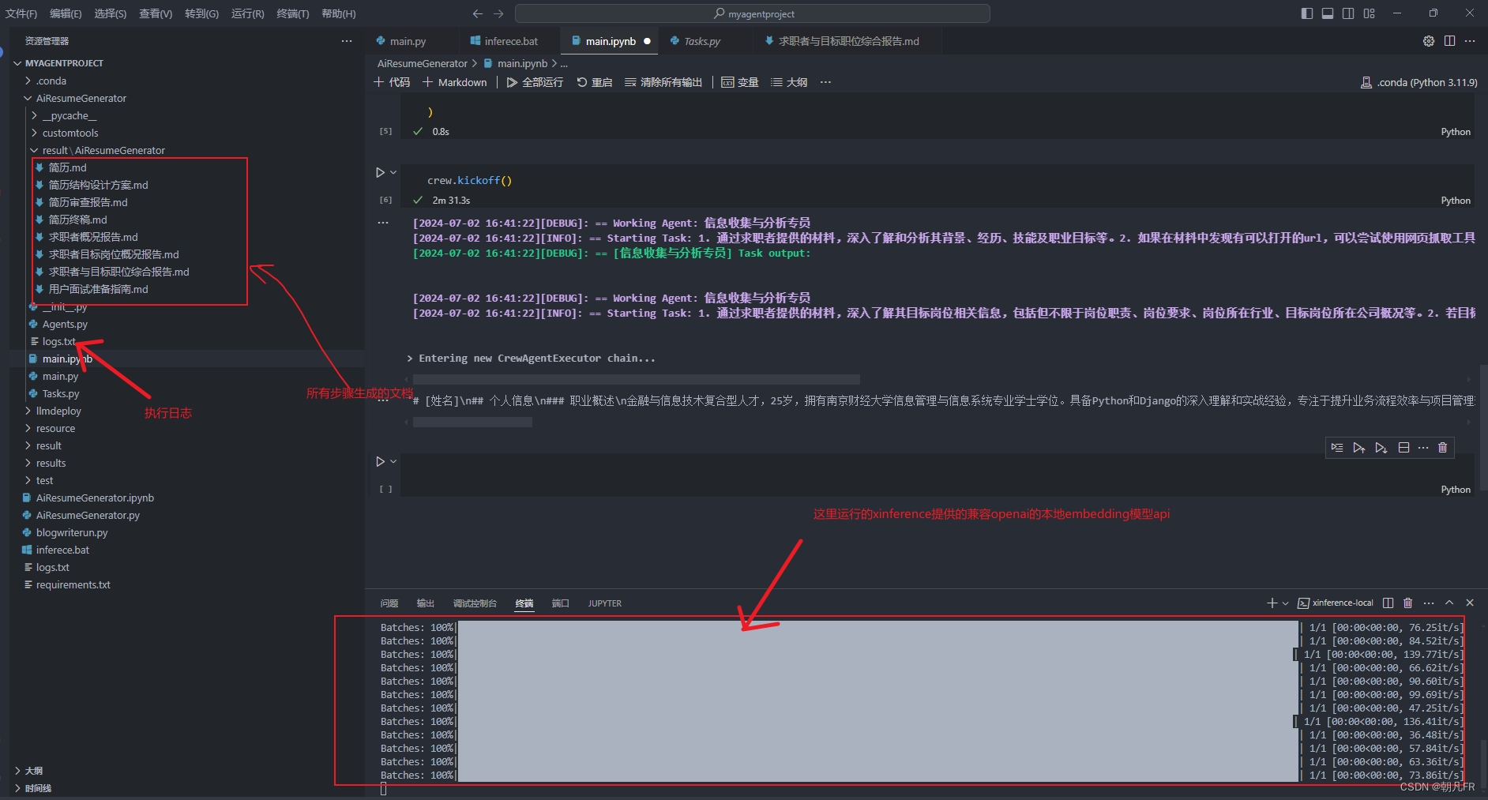This screenshot has width=1488, height=800.
Task: Select xinference-local terminal instance
Action: [1336, 603]
